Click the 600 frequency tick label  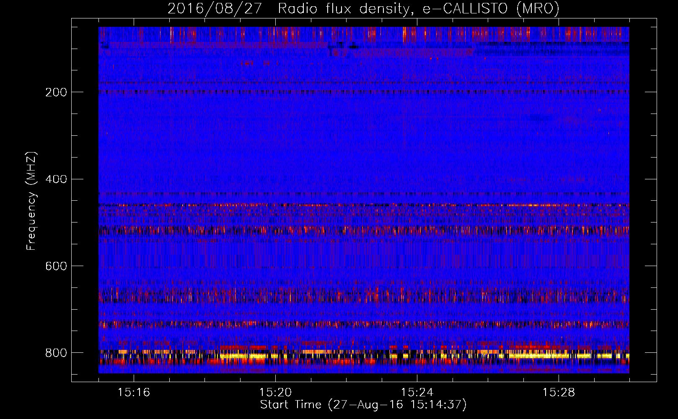click(x=56, y=266)
